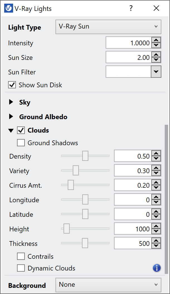Click the Intensity value field
170x294 pixels.
pyautogui.click(x=129, y=43)
